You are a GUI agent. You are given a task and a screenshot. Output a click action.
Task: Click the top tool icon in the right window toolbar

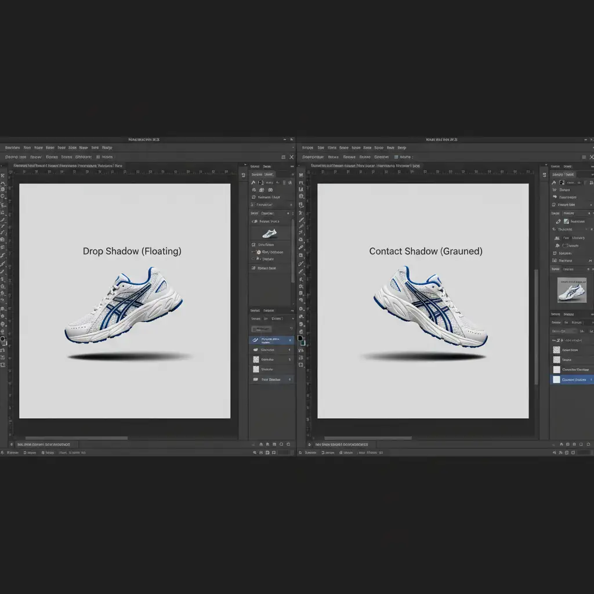[x=300, y=174]
